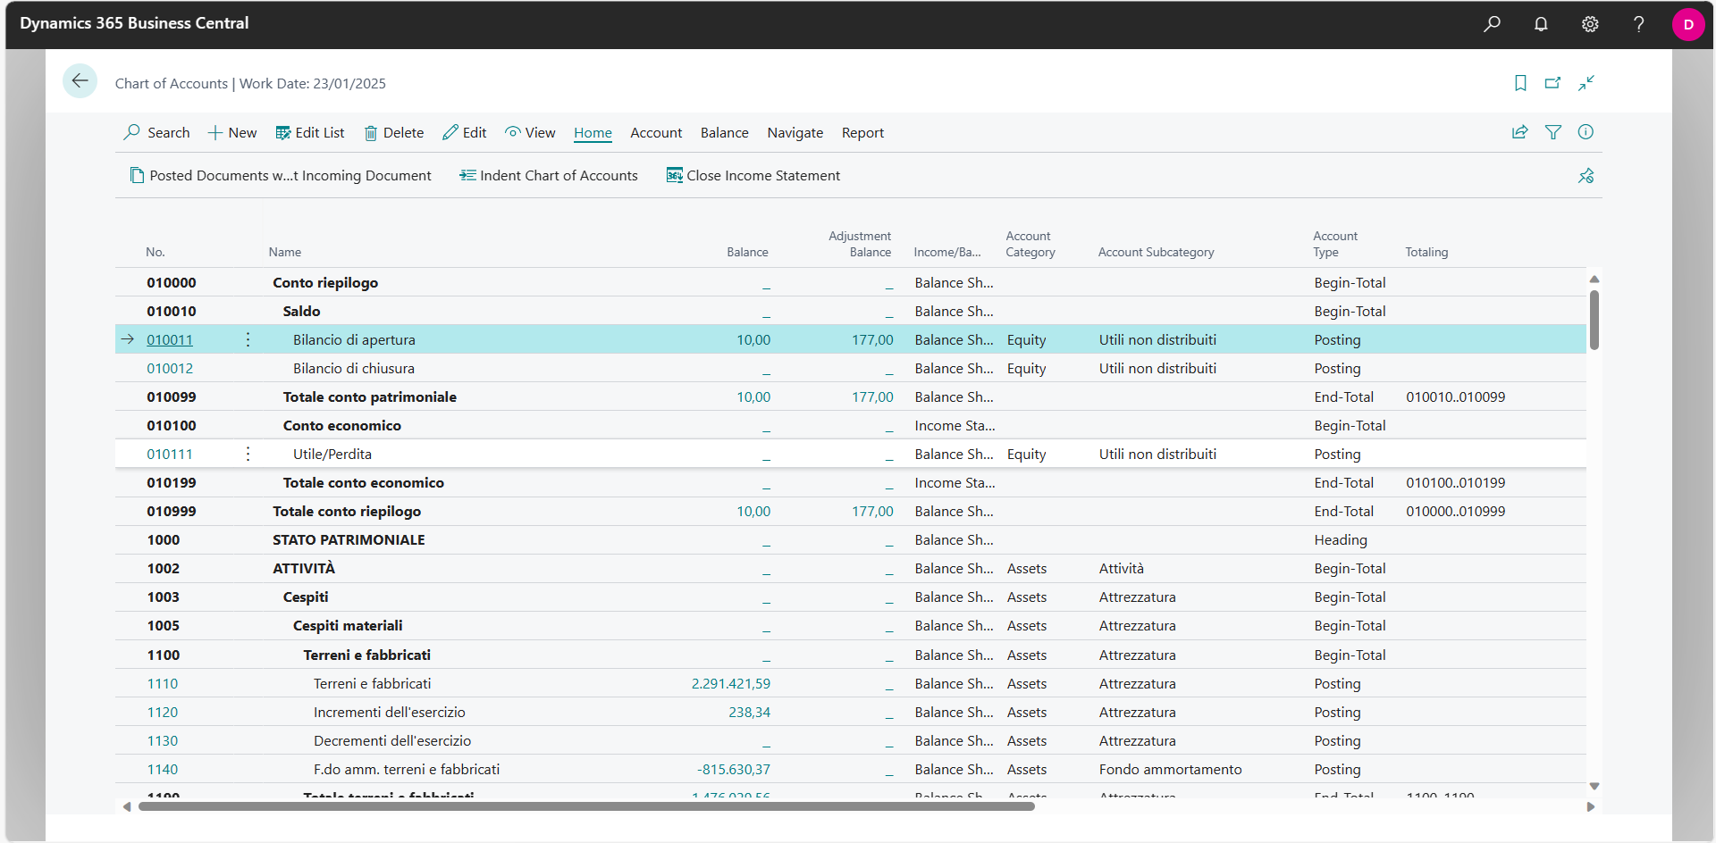Click vertical scrollbar down arrow
The image size is (1716, 843).
tap(1594, 786)
